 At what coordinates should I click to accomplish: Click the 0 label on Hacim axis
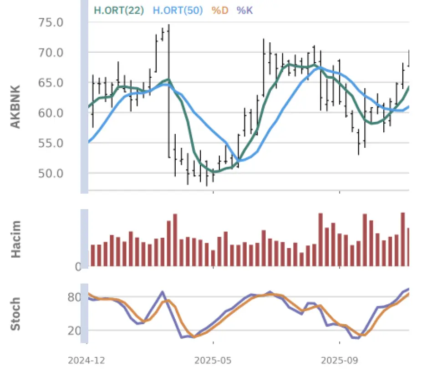pyautogui.click(x=77, y=267)
